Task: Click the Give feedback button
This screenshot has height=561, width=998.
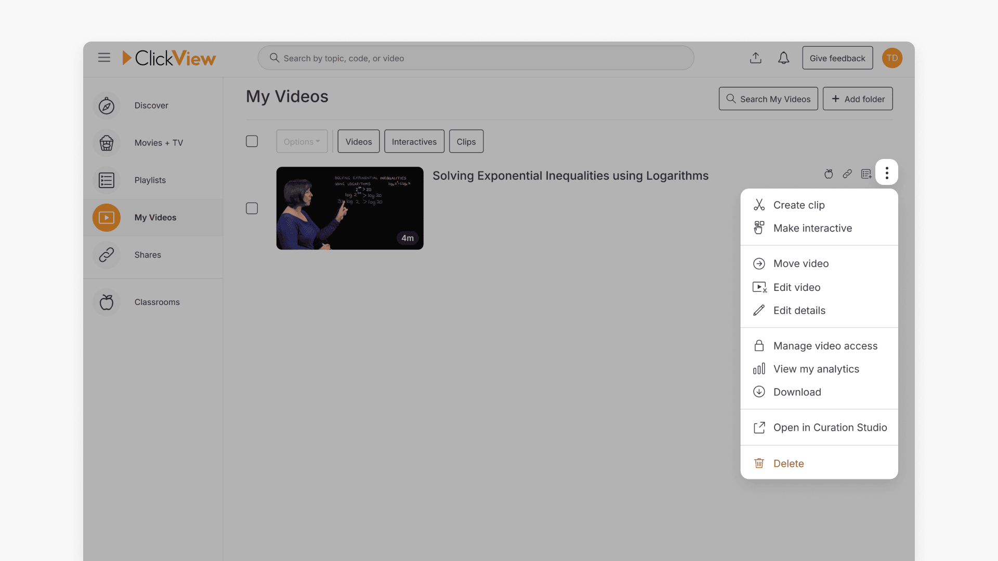Action: coord(837,58)
